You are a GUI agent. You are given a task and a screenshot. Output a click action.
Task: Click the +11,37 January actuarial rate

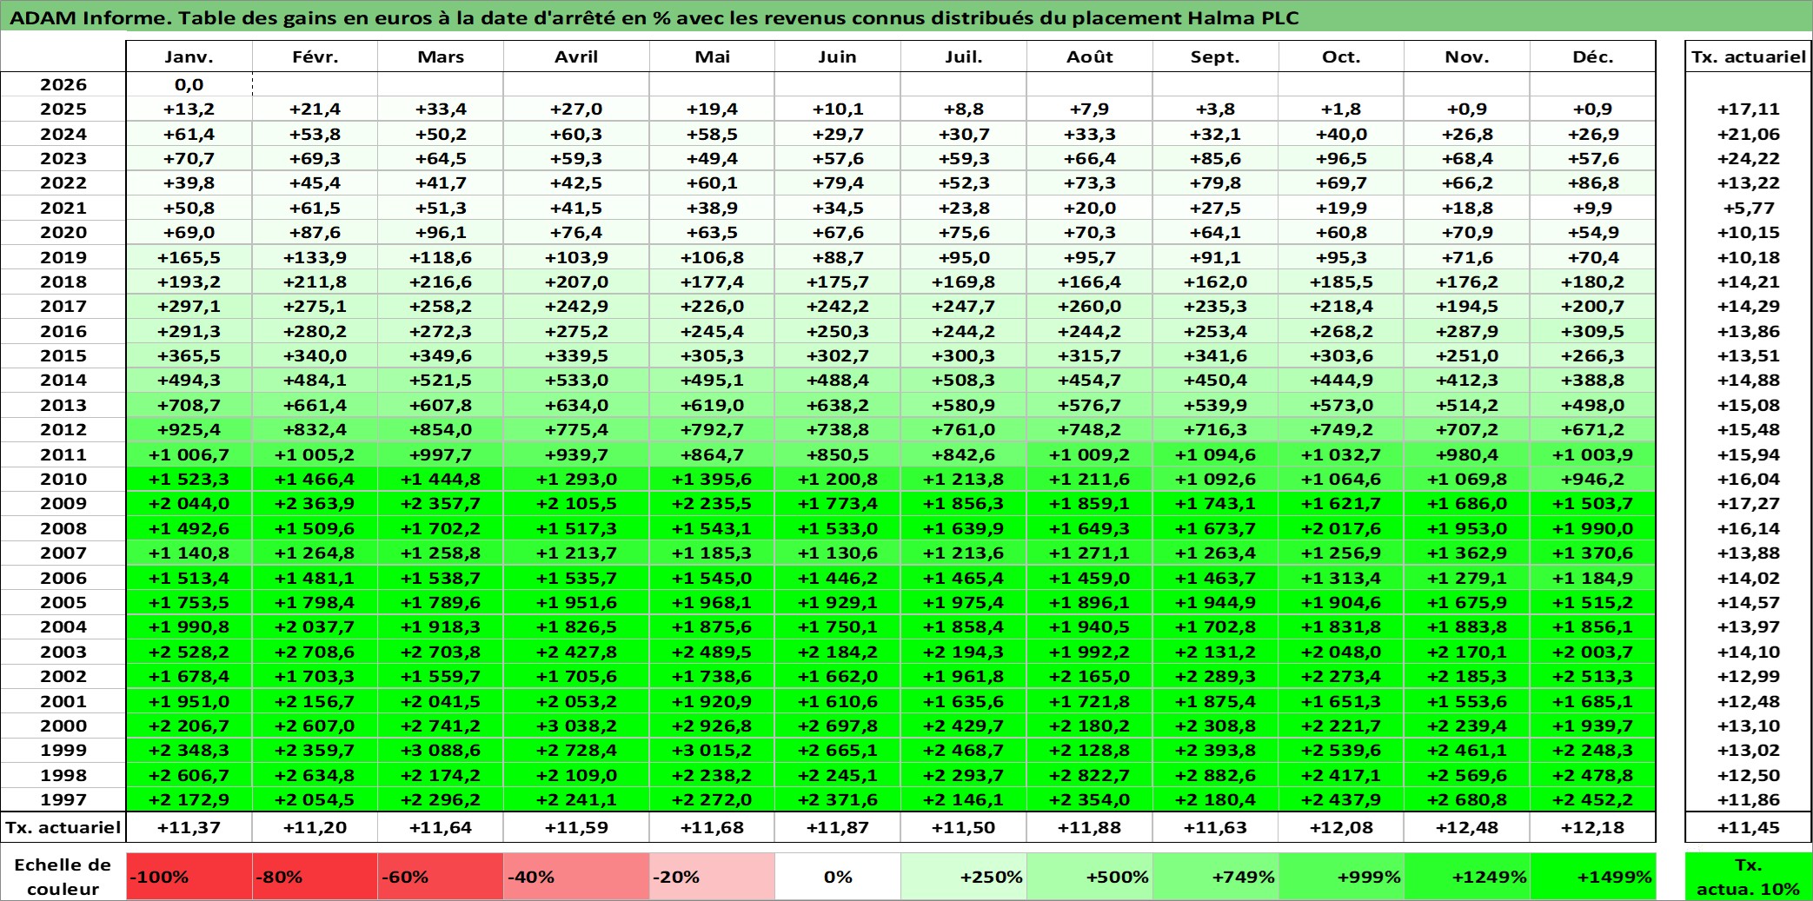coord(189,827)
